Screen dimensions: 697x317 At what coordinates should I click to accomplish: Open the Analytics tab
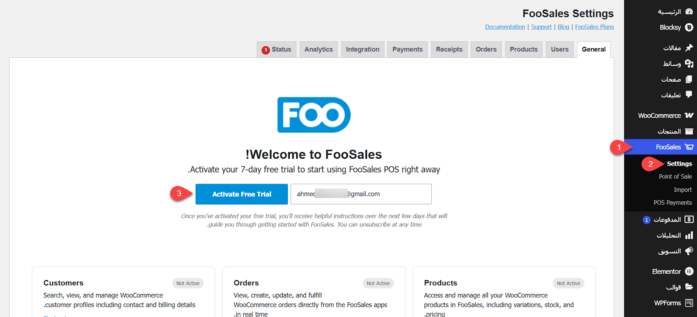[318, 50]
